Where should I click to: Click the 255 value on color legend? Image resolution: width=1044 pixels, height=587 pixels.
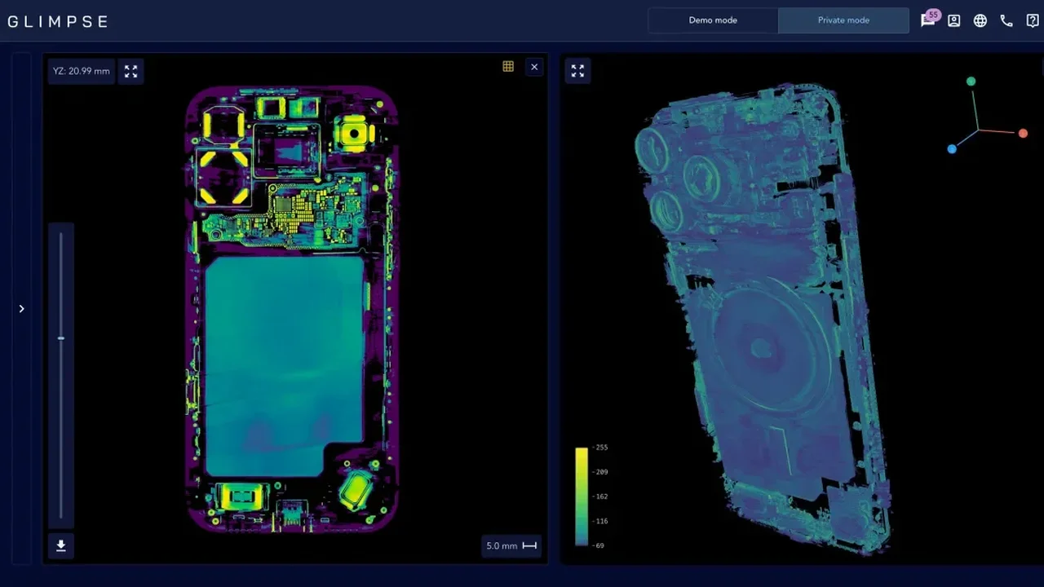pos(601,448)
